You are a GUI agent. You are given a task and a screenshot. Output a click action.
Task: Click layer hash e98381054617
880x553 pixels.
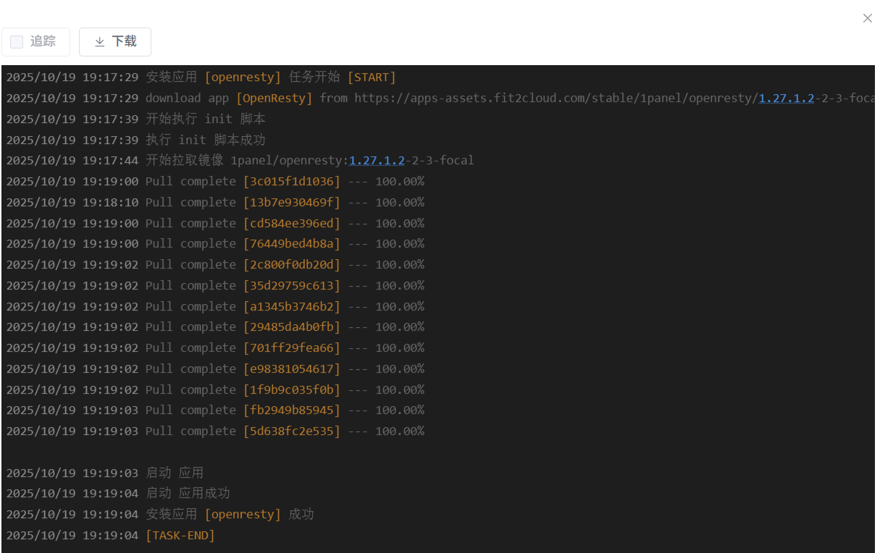292,369
